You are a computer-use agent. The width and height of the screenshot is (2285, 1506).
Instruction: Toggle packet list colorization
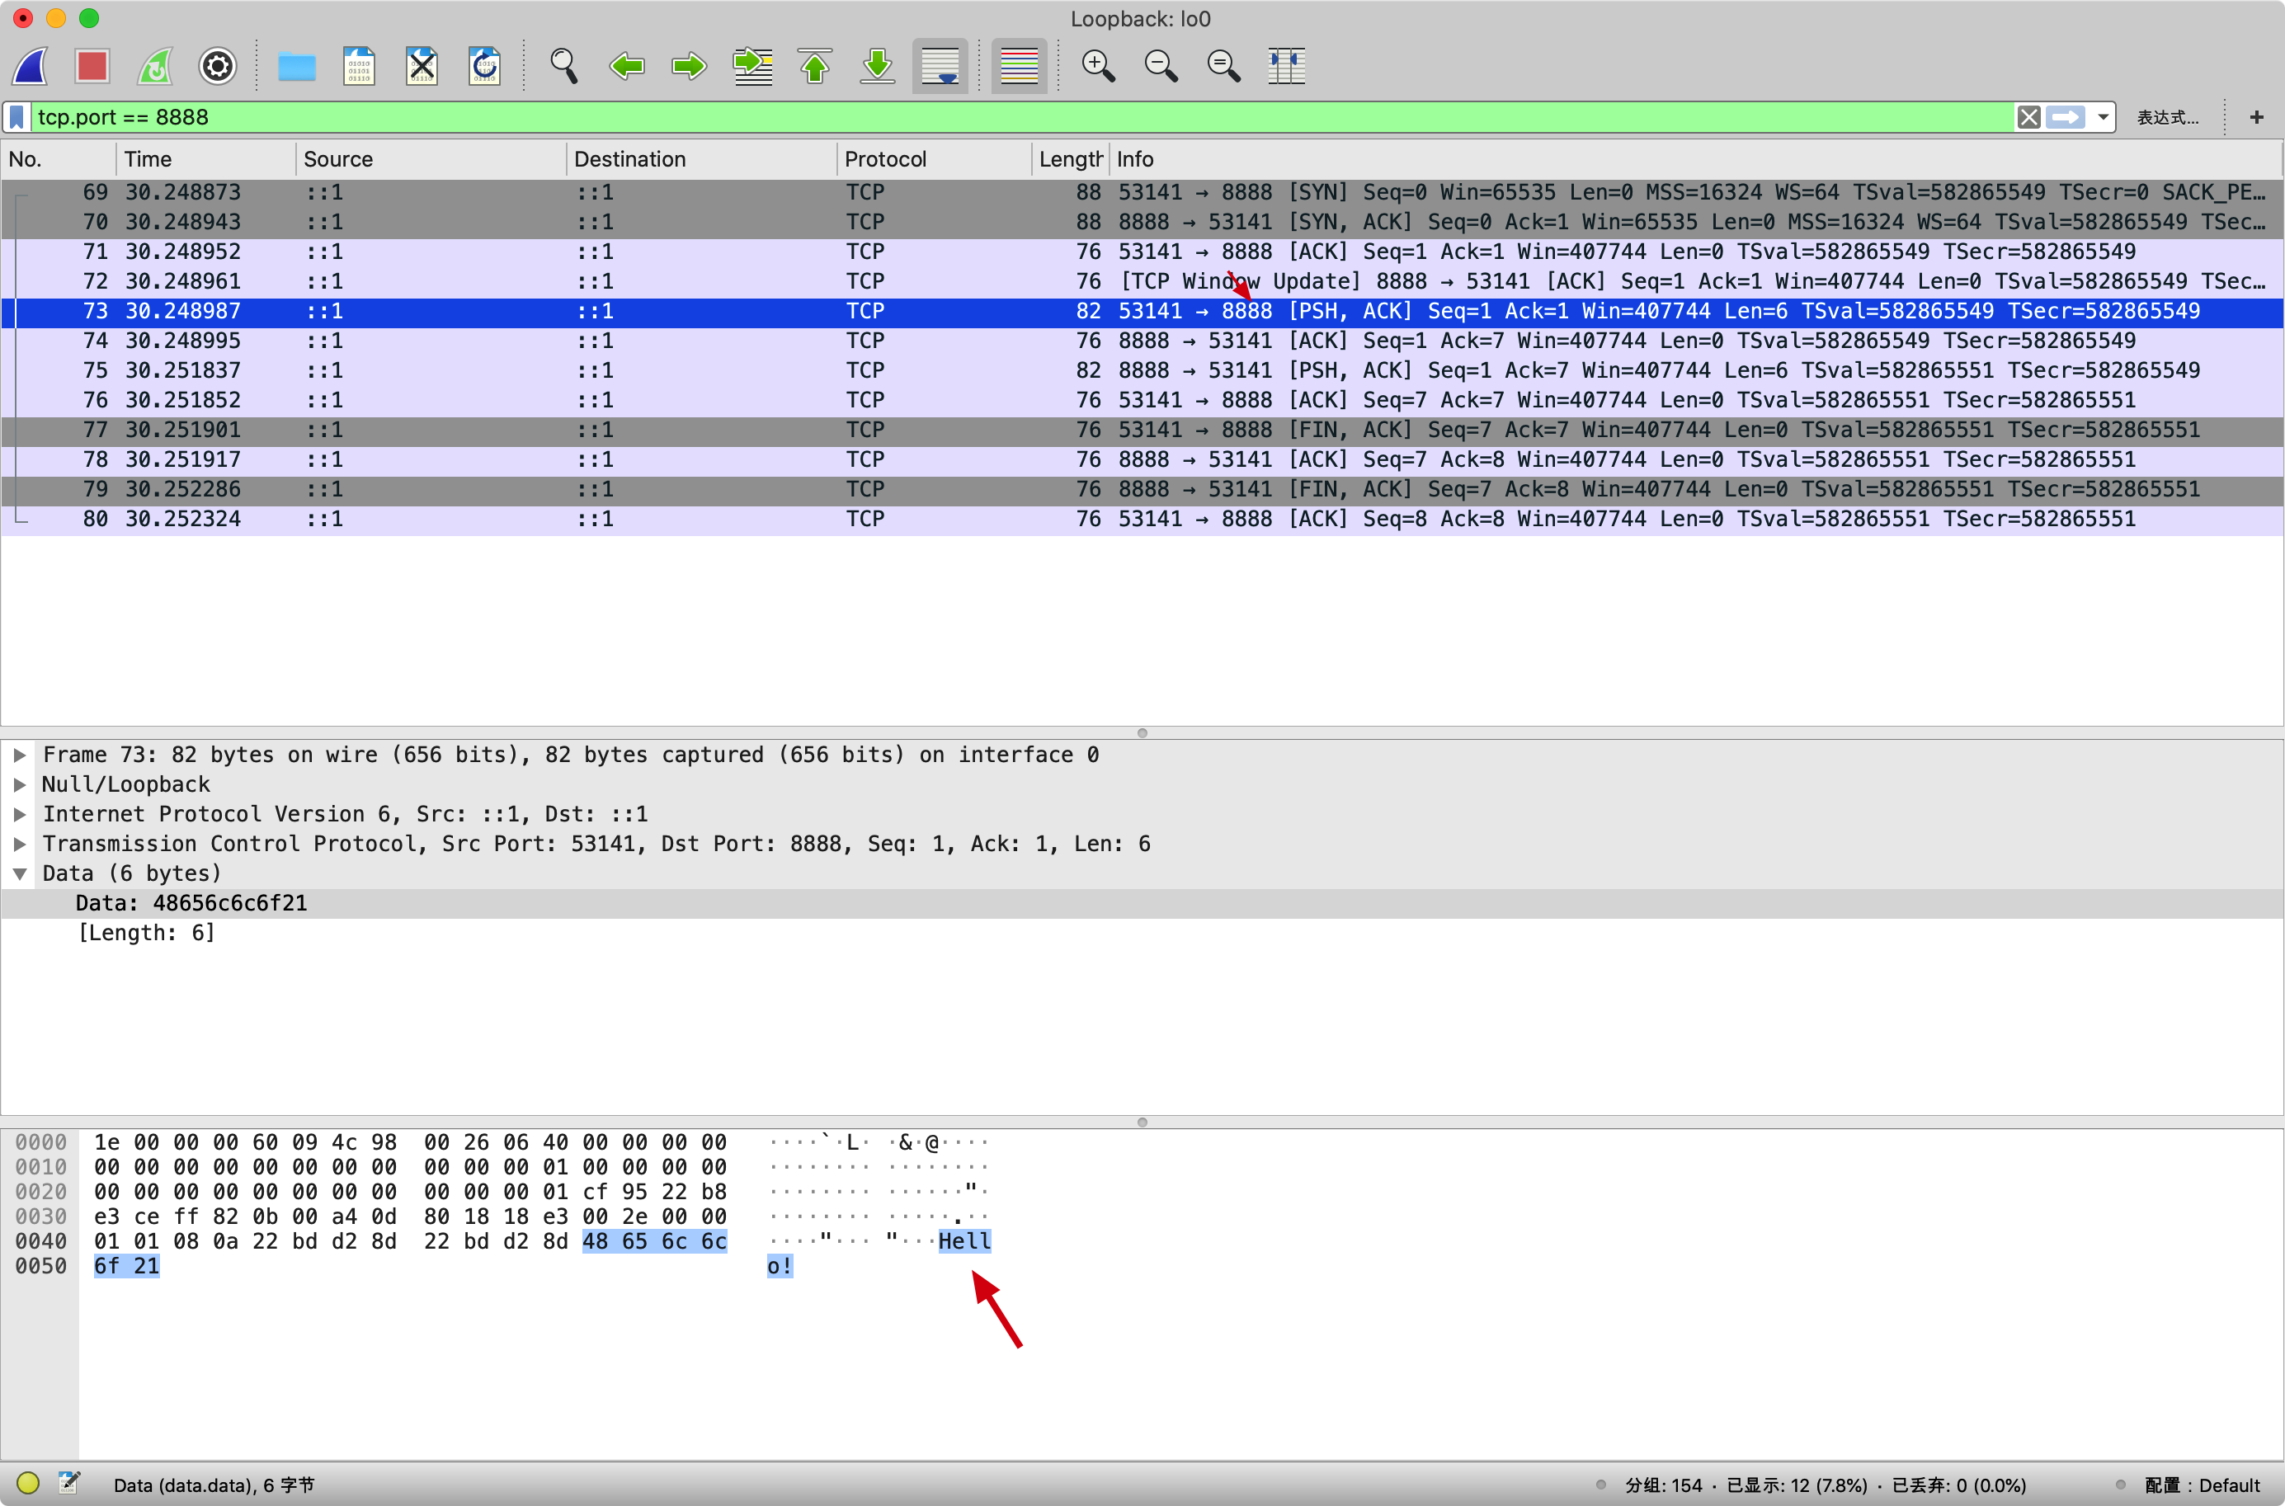(x=1019, y=66)
